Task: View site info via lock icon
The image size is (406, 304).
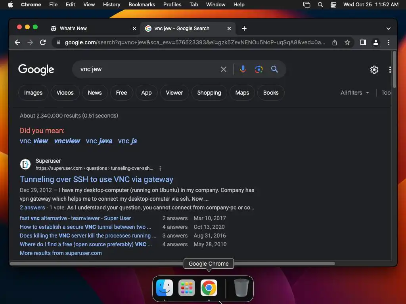Action: [x=59, y=42]
